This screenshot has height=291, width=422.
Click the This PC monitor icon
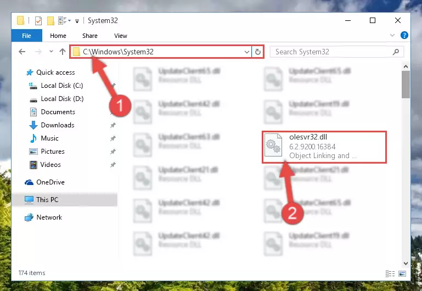coord(29,200)
